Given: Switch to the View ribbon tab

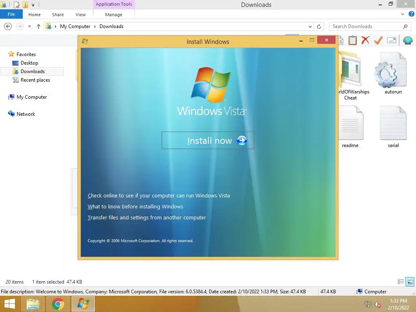Looking at the screenshot, I should pos(80,15).
